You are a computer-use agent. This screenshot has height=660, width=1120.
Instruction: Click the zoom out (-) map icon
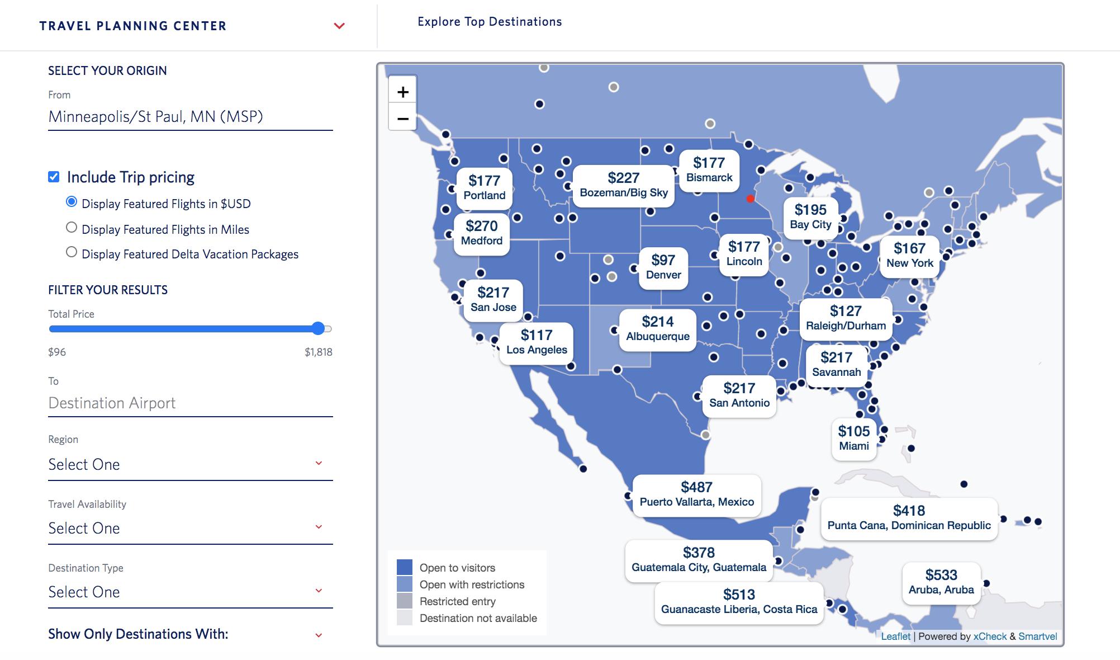(x=402, y=118)
